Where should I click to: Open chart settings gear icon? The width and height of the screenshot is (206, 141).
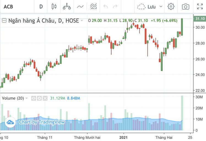tap(171, 6)
